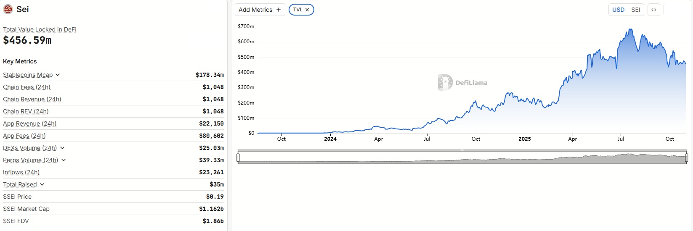
Task: Click the $23,261 inflows value
Action: pos(212,172)
